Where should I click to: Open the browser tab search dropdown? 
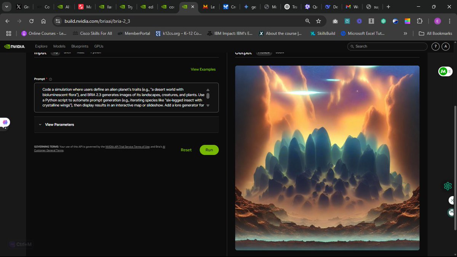click(x=6, y=6)
